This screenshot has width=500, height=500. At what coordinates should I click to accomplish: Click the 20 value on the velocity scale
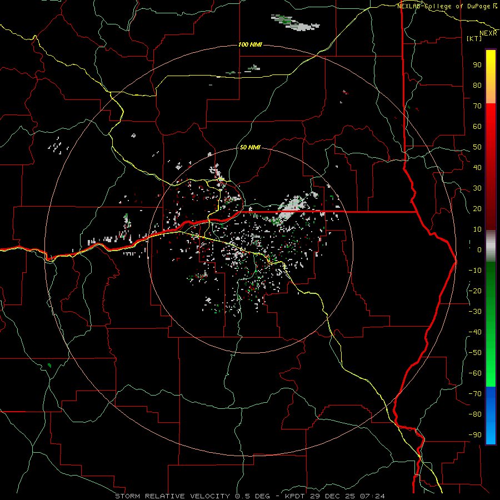tap(477, 209)
